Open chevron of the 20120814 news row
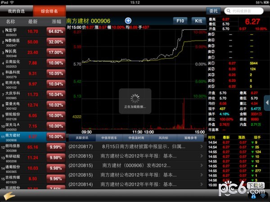The image size is (270, 202). tap(202, 184)
